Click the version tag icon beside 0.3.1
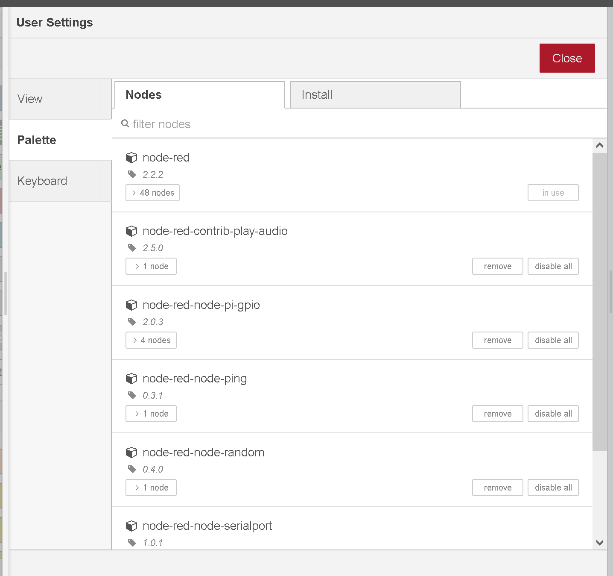This screenshot has width=613, height=576. (x=132, y=395)
